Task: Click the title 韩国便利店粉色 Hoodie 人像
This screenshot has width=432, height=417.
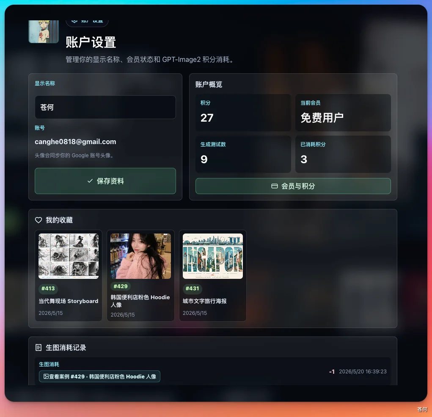Action: [140, 301]
